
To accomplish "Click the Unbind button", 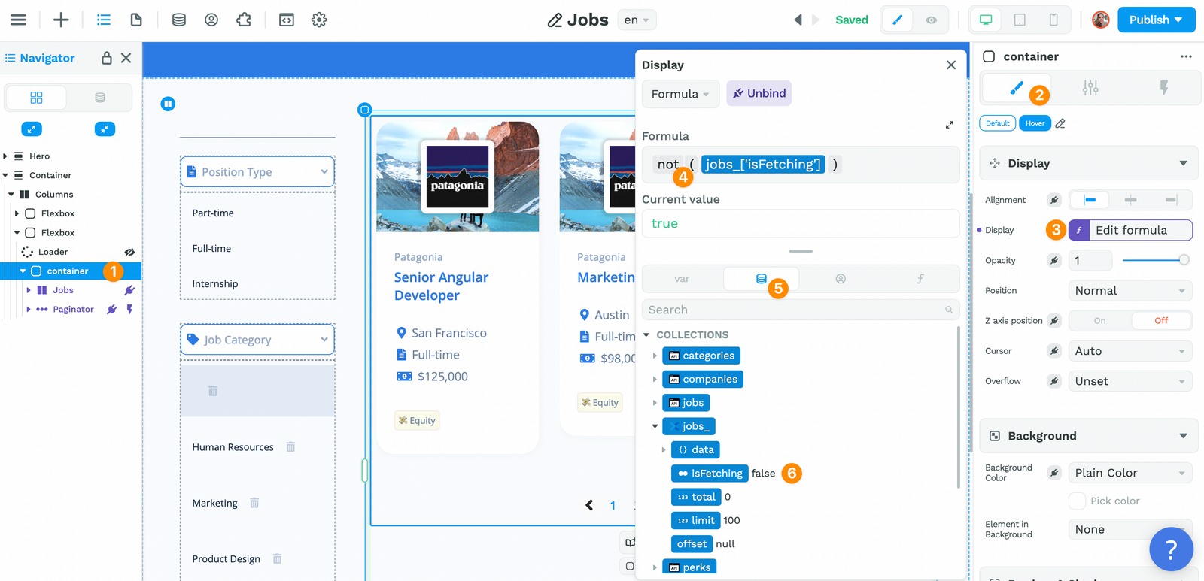I will coord(759,94).
